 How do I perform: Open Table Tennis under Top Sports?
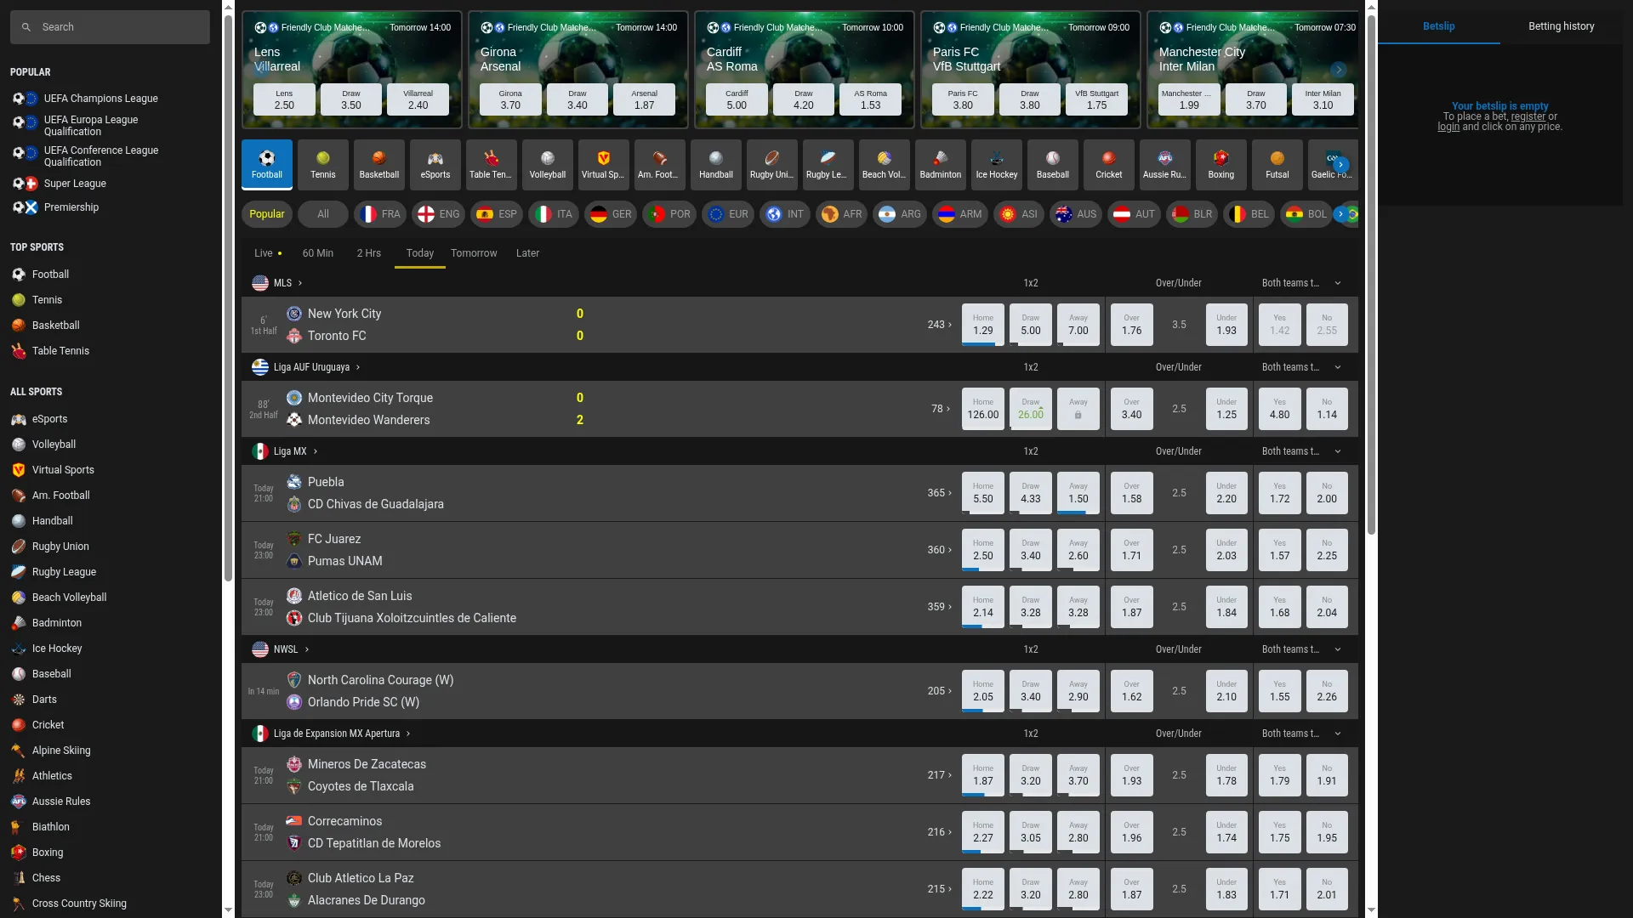tap(60, 351)
